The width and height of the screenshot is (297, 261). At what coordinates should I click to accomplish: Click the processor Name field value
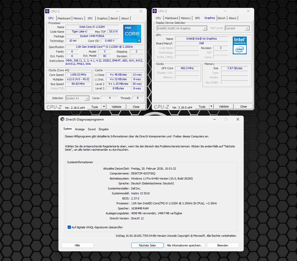(92, 27)
